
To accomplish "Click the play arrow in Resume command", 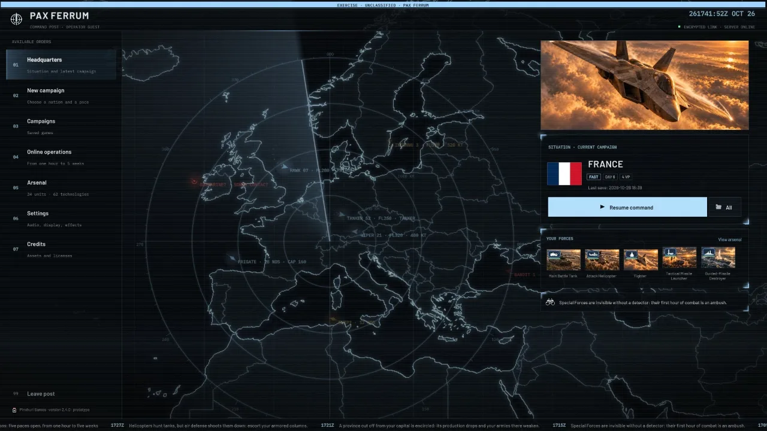I will (x=602, y=207).
